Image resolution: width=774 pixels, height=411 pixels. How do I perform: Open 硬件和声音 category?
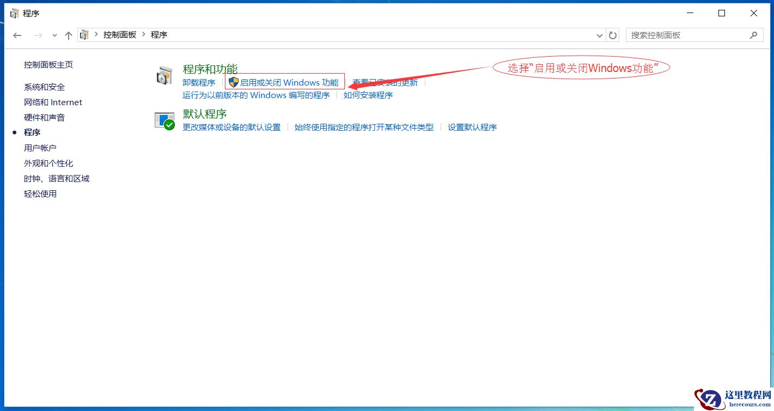pyautogui.click(x=45, y=117)
